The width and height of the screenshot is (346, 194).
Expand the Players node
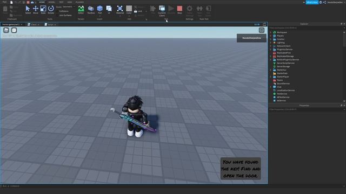271,36
